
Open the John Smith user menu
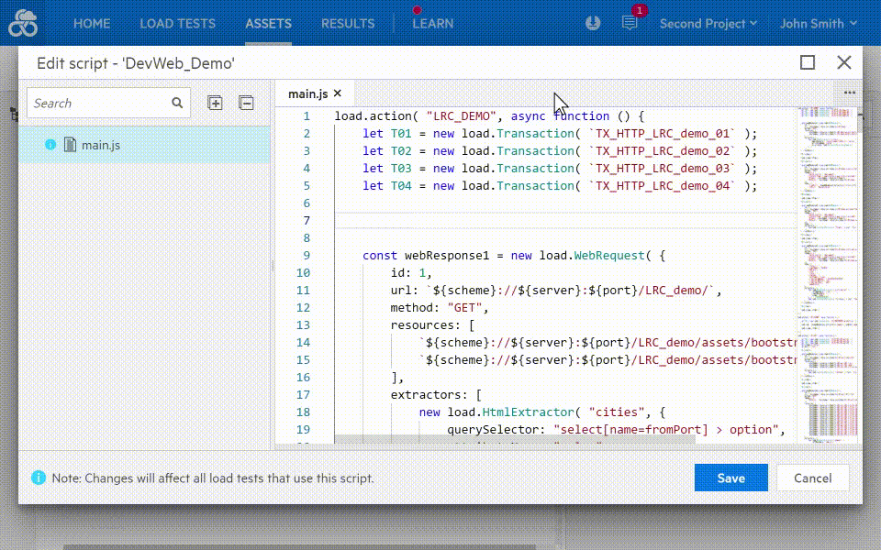[x=815, y=24]
